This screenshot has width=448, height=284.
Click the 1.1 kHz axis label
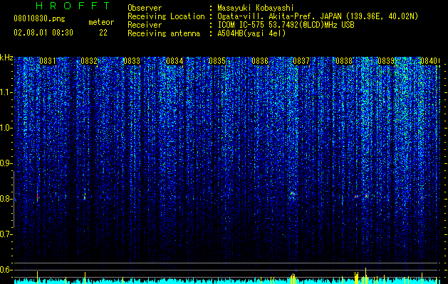point(6,92)
